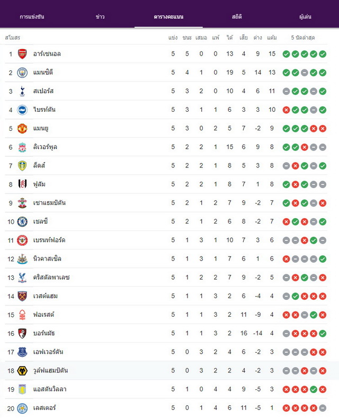This screenshot has height=419, width=339.
Task: Click the Tottenham Spurs cockerel crest
Action: click(22, 91)
